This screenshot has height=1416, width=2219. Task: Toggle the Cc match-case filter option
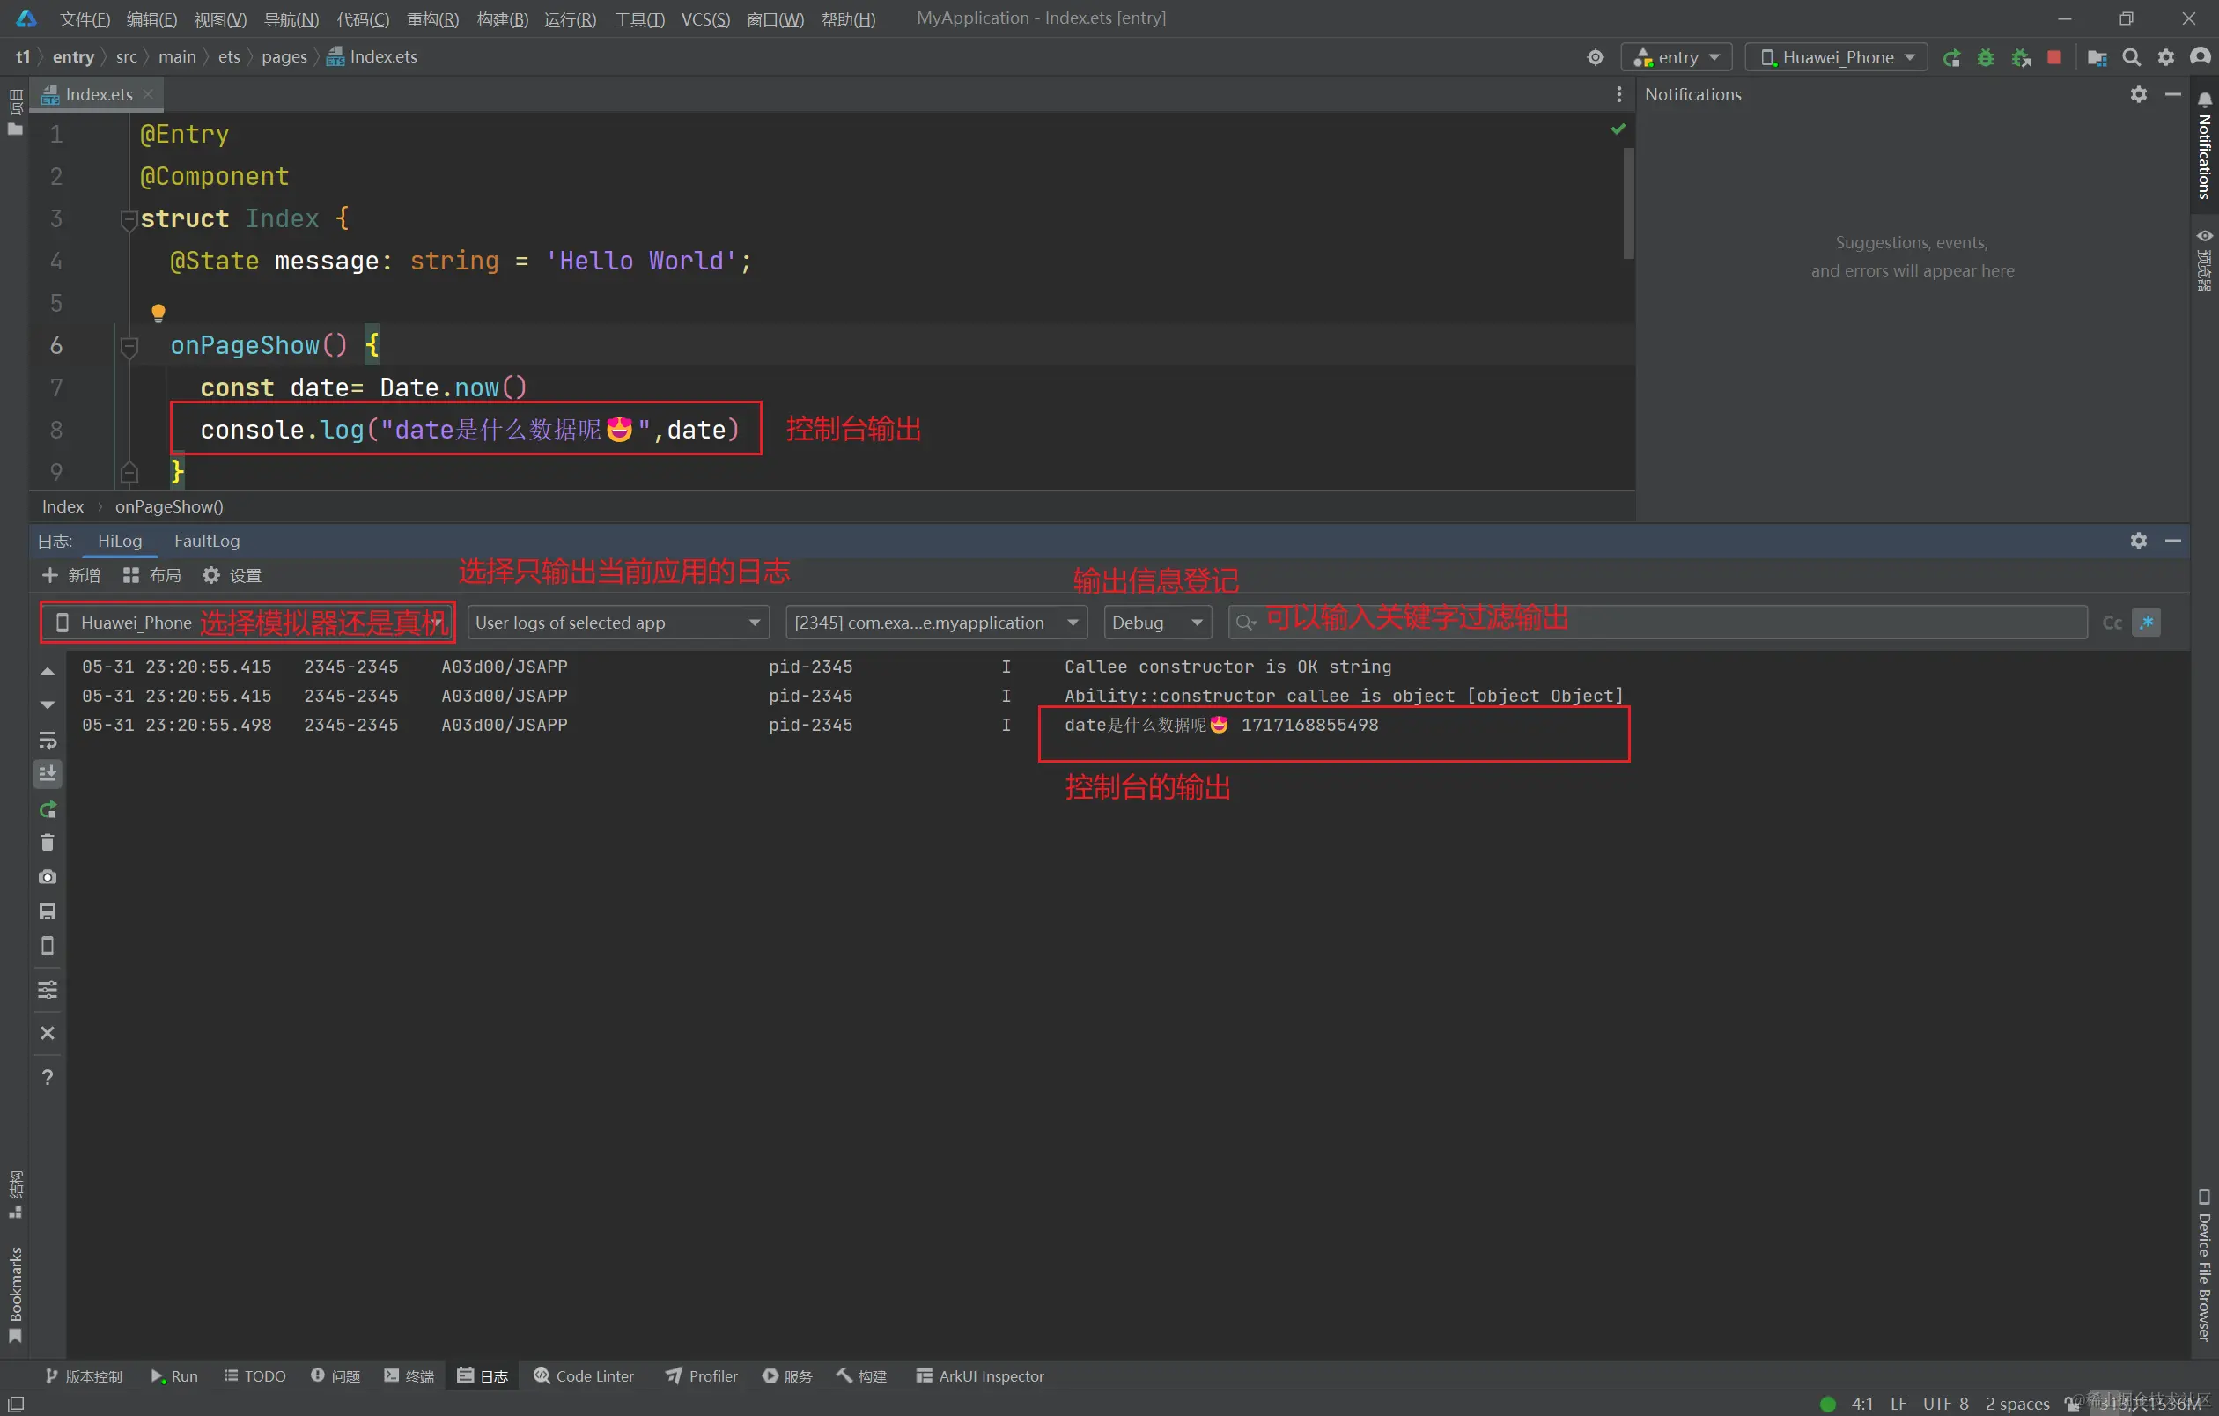point(2112,623)
